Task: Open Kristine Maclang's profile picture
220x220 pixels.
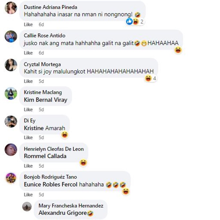Action: pos(11,93)
